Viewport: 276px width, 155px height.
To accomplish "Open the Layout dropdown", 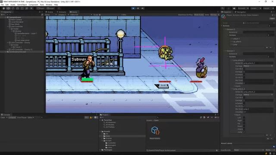I will coord(269,8).
